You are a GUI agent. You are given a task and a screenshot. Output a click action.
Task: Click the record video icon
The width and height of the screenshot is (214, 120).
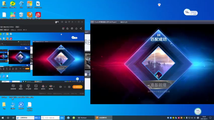(60, 87)
